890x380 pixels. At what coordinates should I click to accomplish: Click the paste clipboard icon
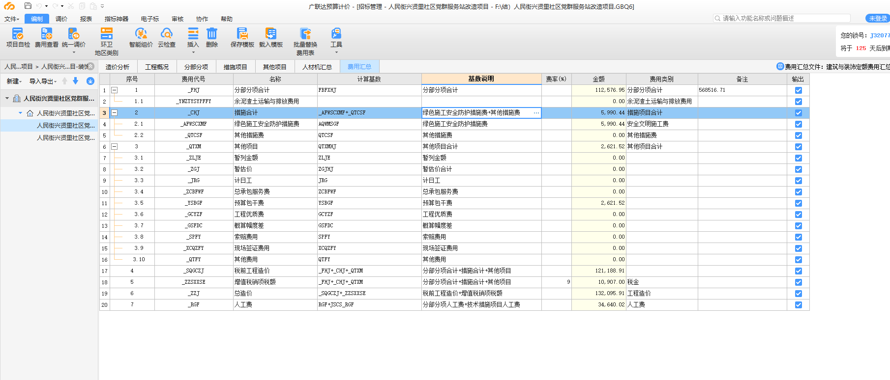[93, 6]
